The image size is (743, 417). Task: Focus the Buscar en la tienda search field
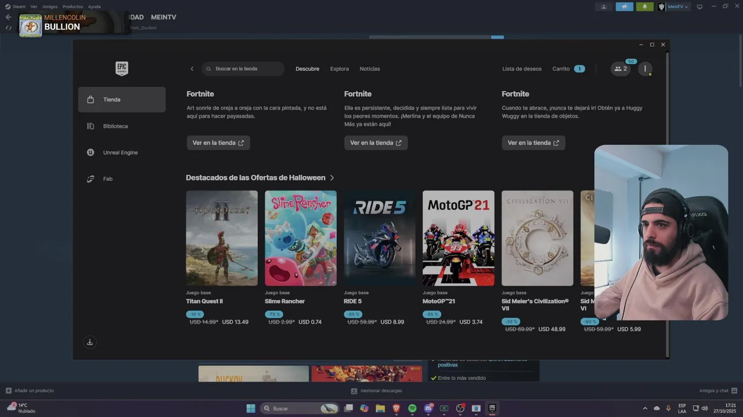[243, 68]
